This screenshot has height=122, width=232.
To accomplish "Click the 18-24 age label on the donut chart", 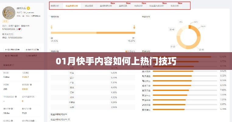I will [x=203, y=27].
